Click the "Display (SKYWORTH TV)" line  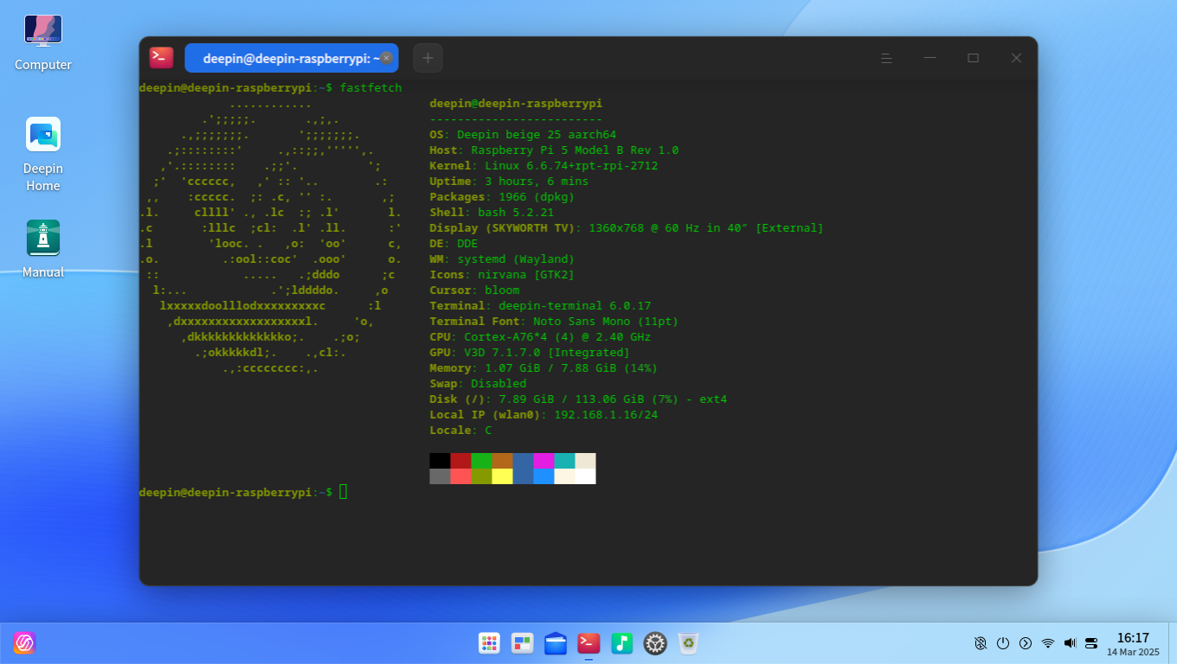(627, 228)
